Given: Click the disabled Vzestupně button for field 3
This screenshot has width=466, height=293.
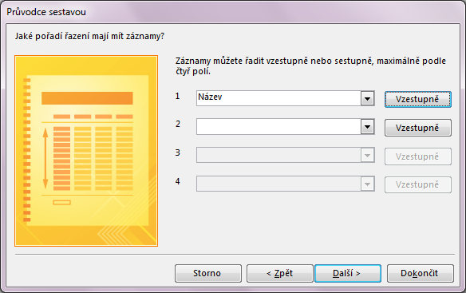Looking at the screenshot, I should [x=418, y=156].
